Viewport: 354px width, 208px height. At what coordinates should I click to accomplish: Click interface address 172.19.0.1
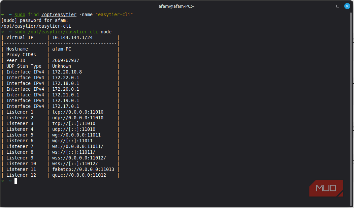pyautogui.click(x=66, y=100)
